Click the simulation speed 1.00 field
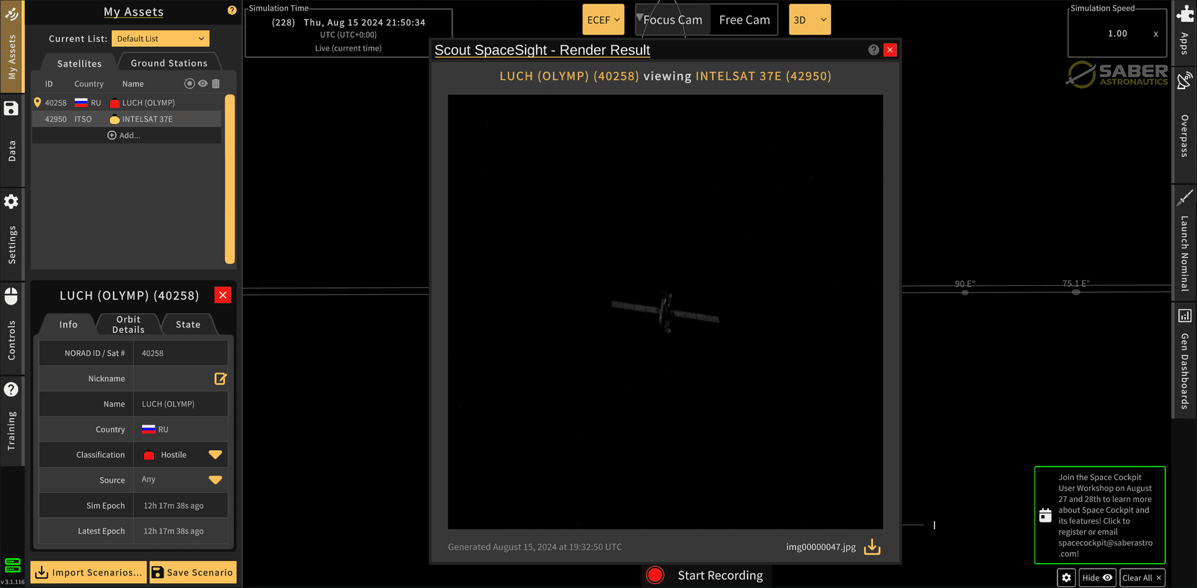 tap(1117, 34)
